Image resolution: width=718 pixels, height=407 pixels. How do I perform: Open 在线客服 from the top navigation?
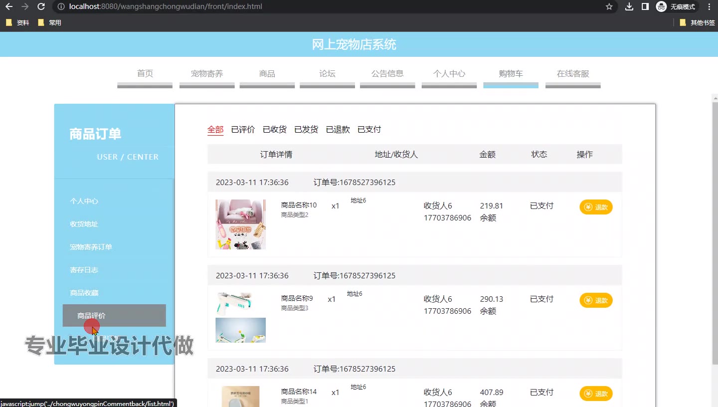click(x=573, y=74)
